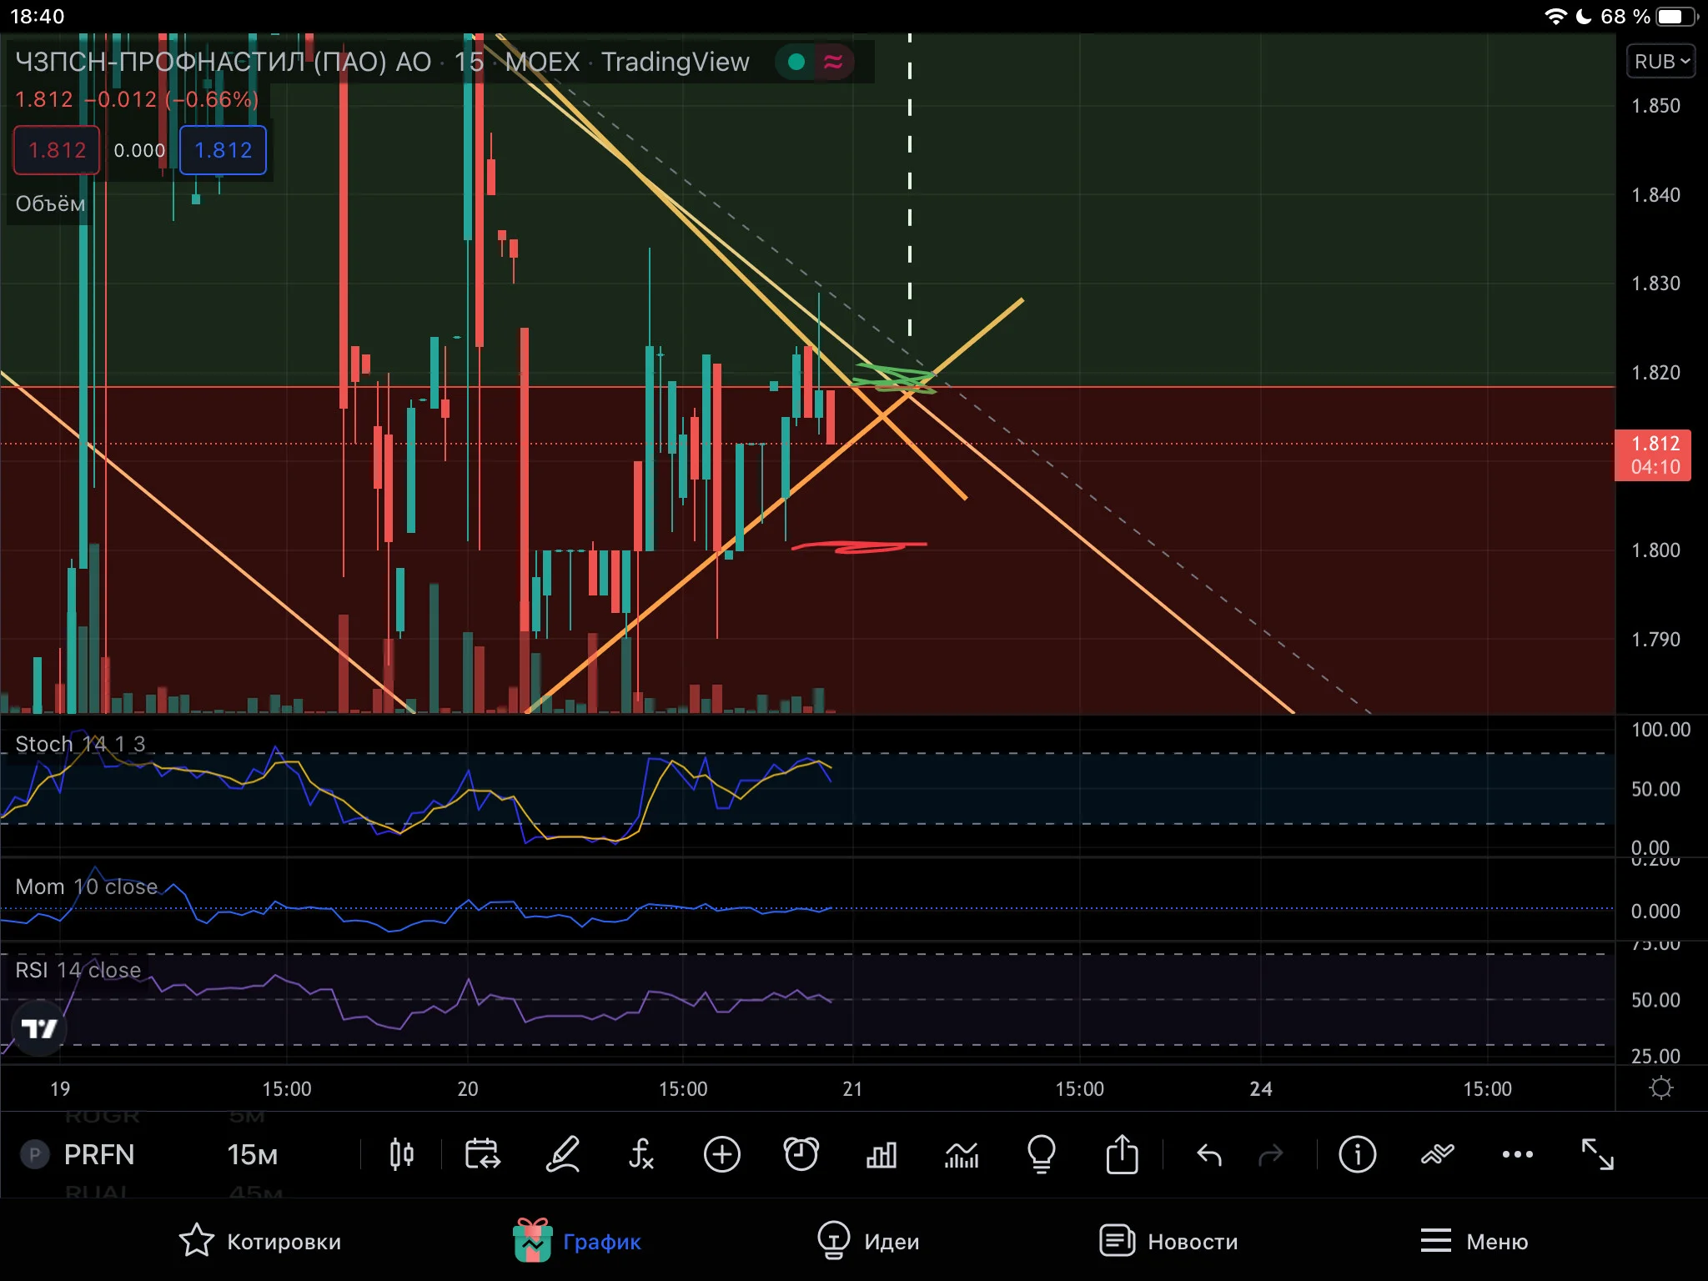Open the candlestick chart type selector
The width and height of the screenshot is (1708, 1281).
tap(401, 1155)
